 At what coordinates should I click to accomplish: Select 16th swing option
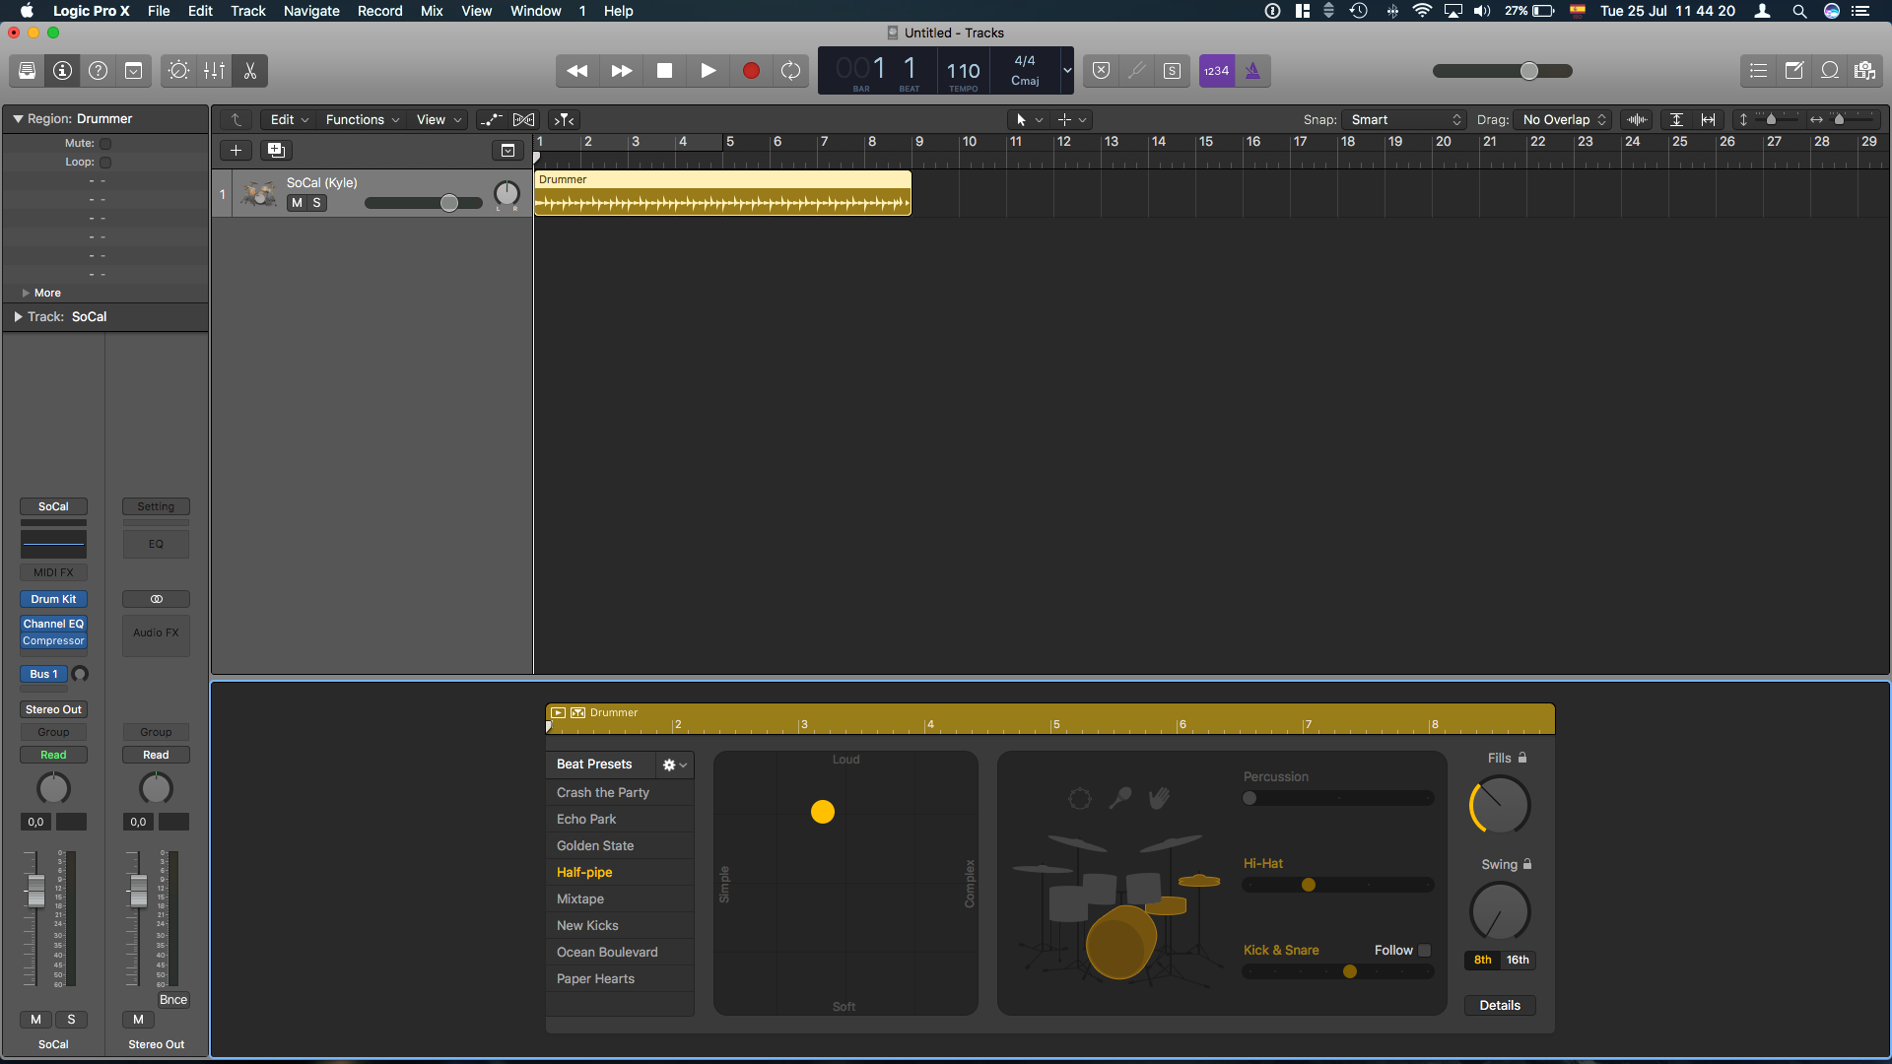coord(1518,961)
